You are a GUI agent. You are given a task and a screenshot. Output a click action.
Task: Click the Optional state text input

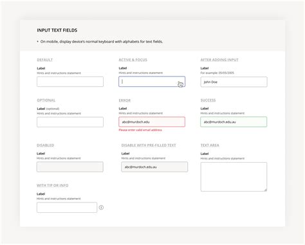70,122
